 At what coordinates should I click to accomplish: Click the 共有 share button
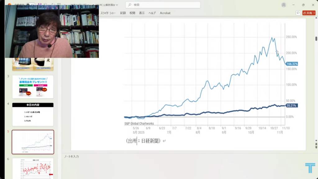(307, 13)
